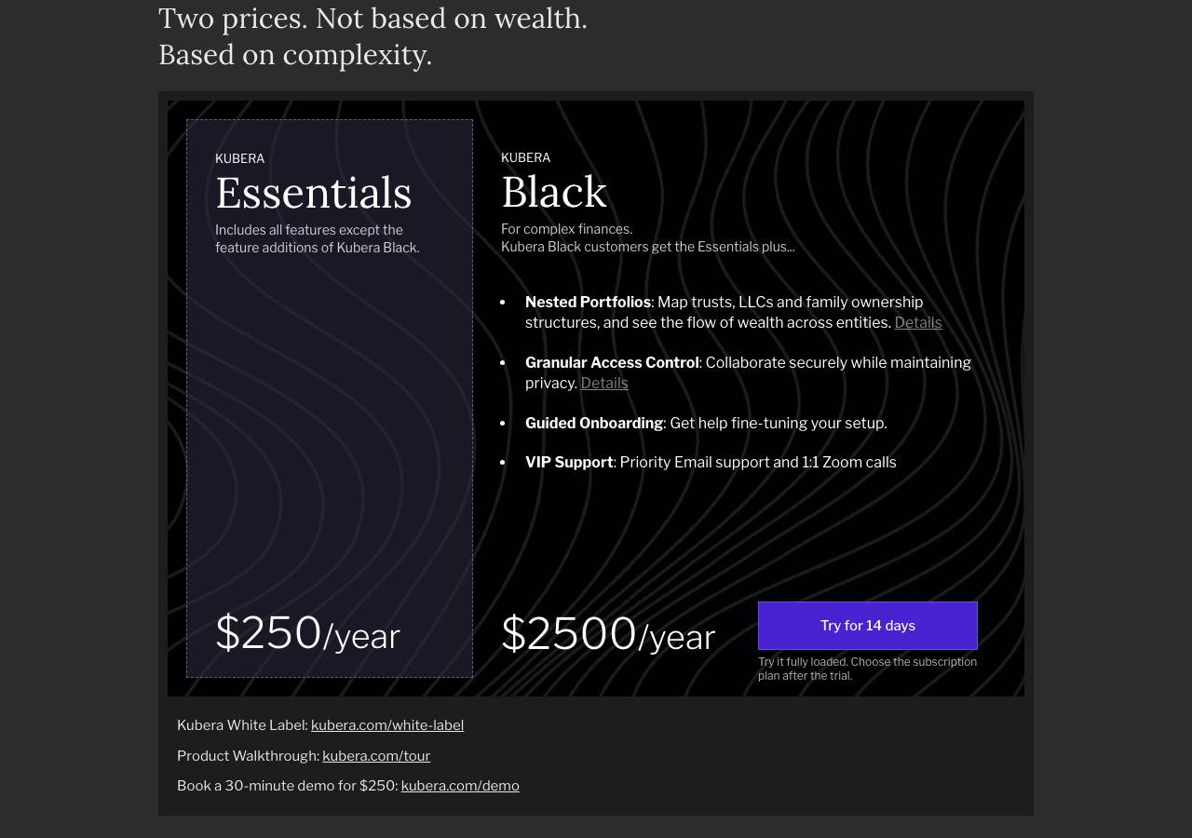
Task: Click the Guided Onboarding feature title
Action: [594, 424]
